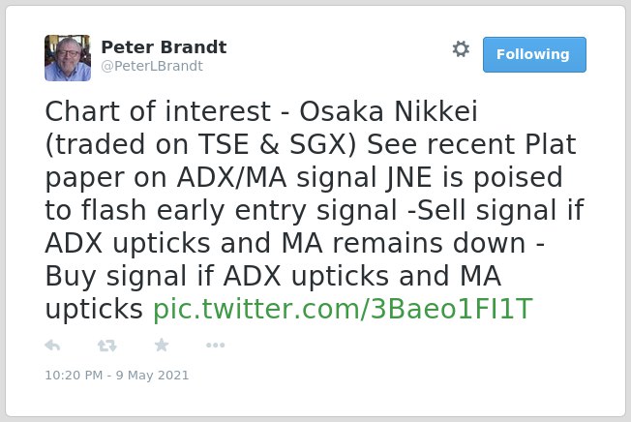
Task: Click empty card area below timestamp
Action: (315, 399)
